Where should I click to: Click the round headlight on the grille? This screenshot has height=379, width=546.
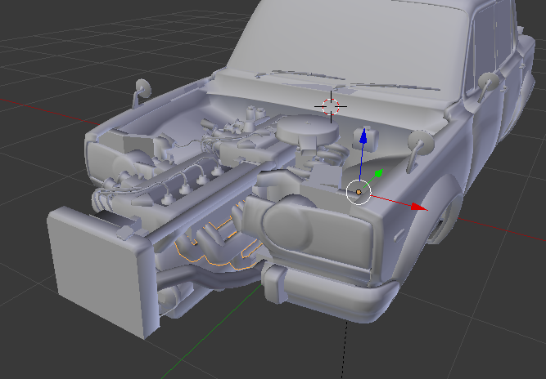[x=287, y=225]
